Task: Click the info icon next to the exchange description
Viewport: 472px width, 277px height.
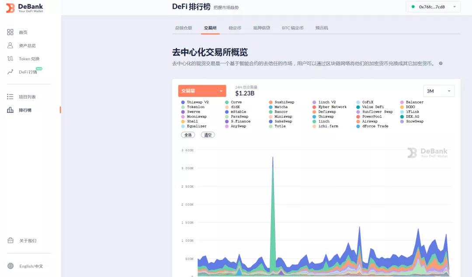Action: [x=441, y=63]
